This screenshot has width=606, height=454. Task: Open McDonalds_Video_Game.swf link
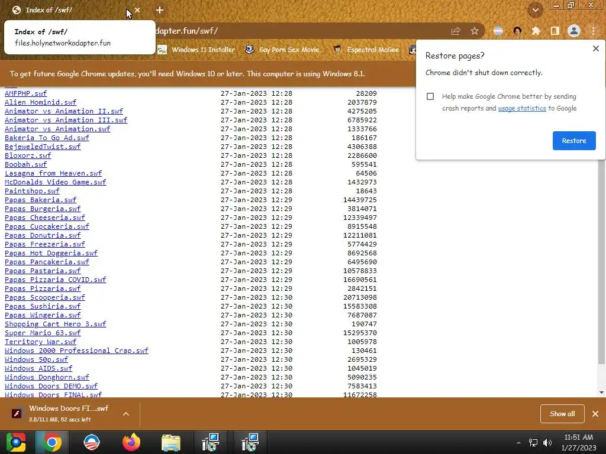tap(55, 182)
